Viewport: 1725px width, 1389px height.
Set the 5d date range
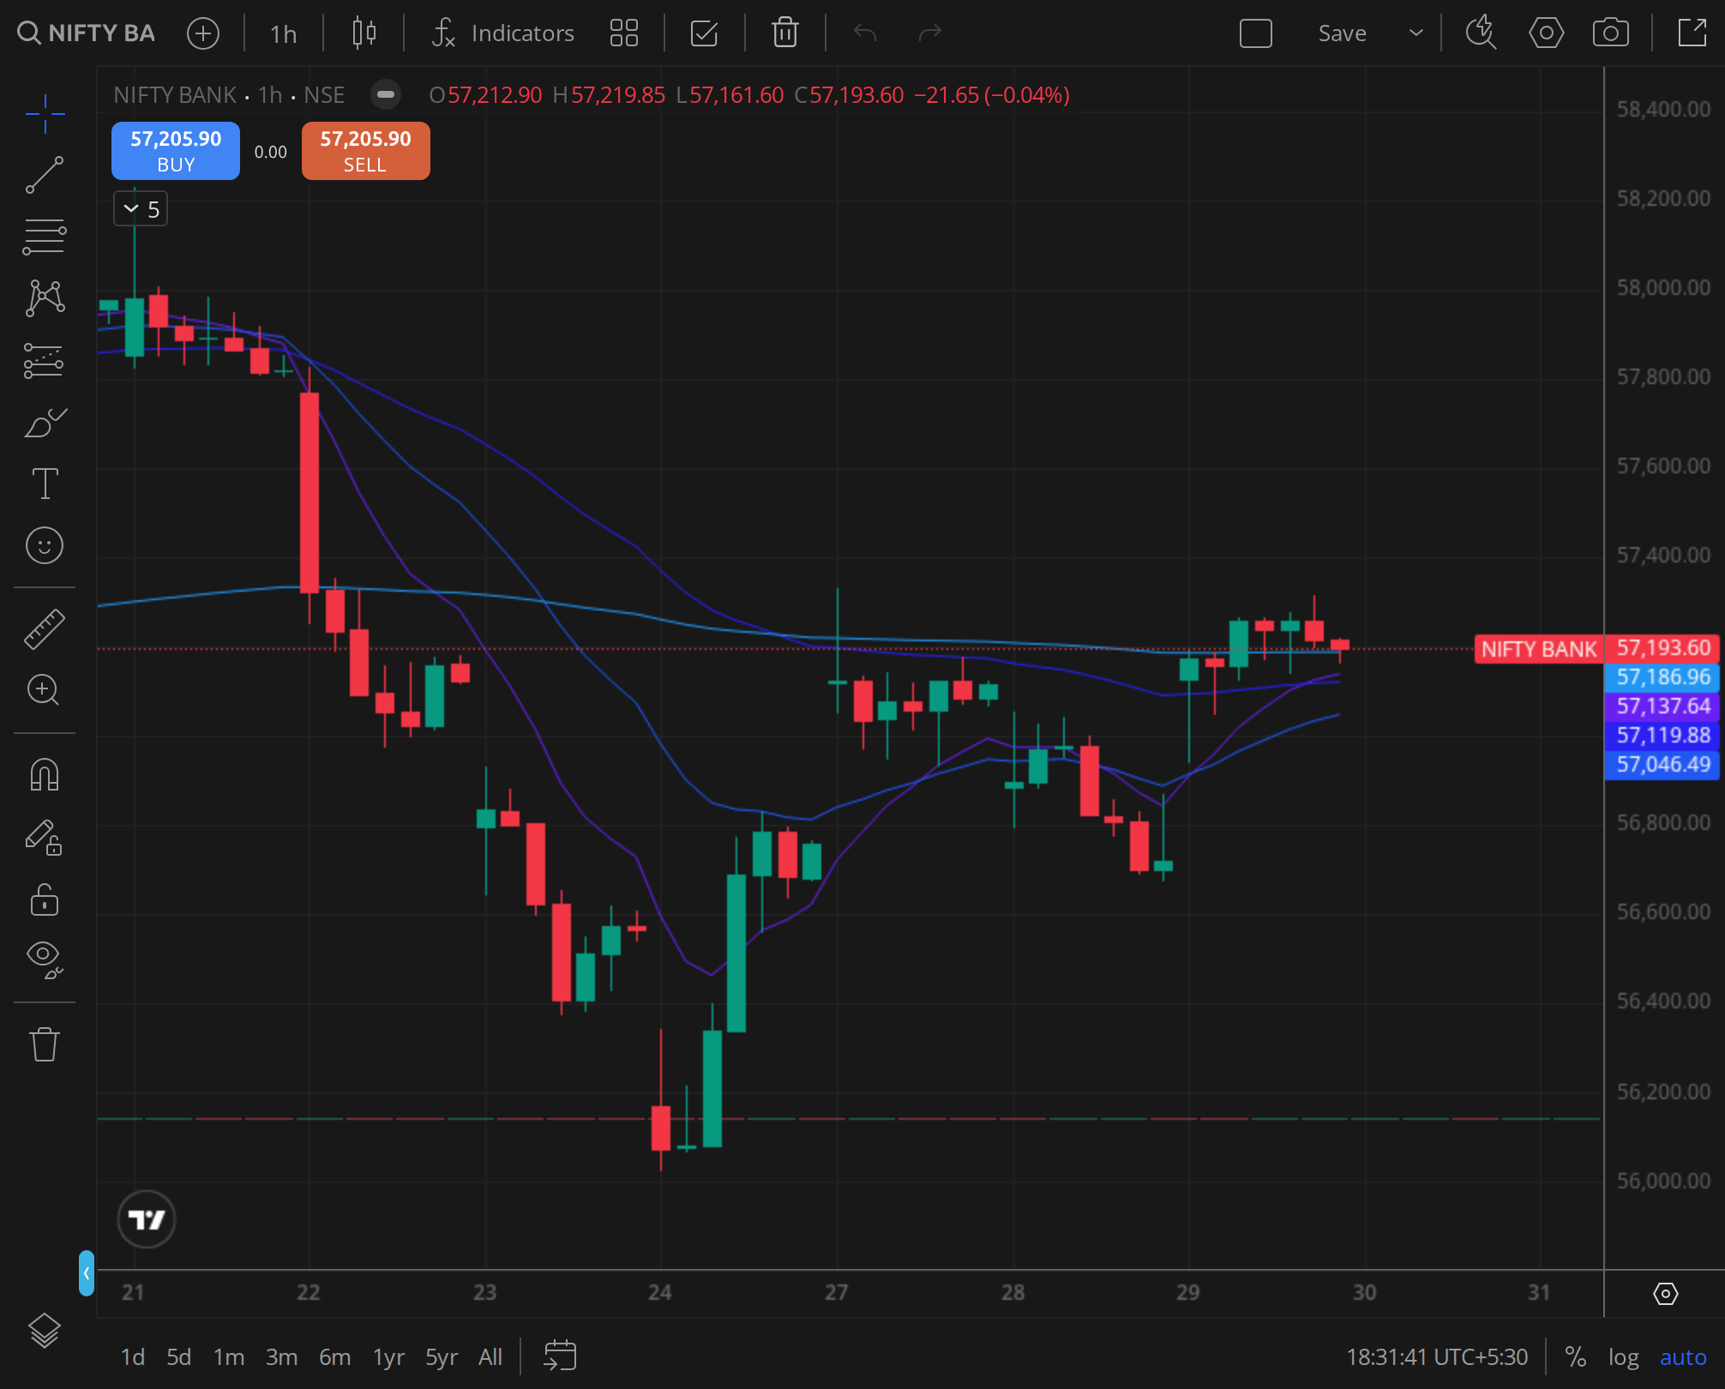click(x=178, y=1357)
